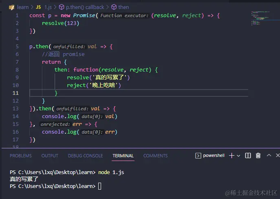This screenshot has width=280, height=199.
Task: Click reject('晚上吃啥') on line 10
Action: coord(94,85)
